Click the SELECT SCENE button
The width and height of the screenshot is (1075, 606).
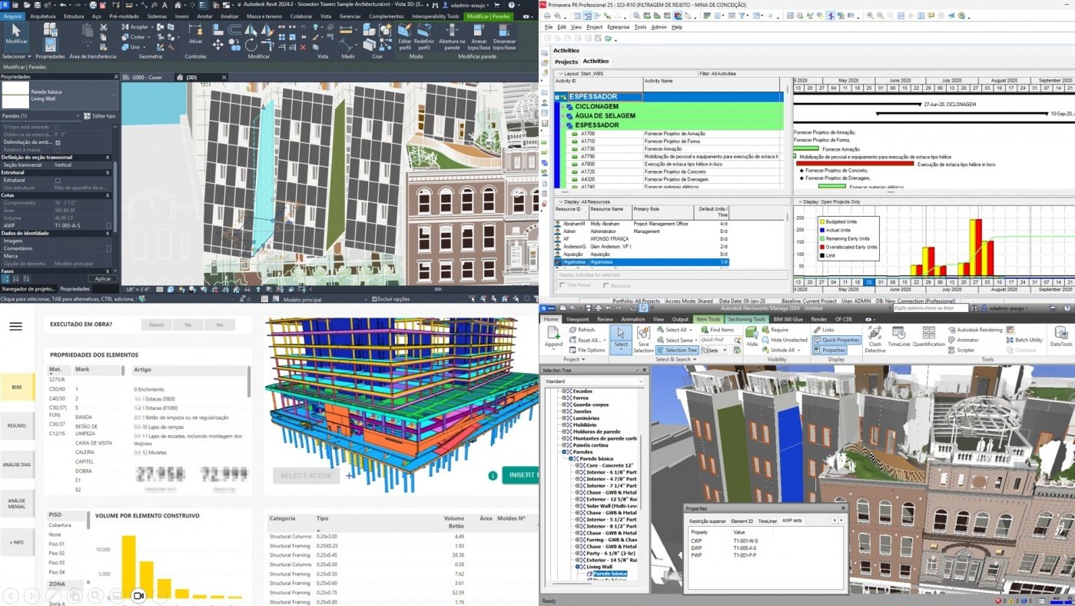[x=306, y=475]
